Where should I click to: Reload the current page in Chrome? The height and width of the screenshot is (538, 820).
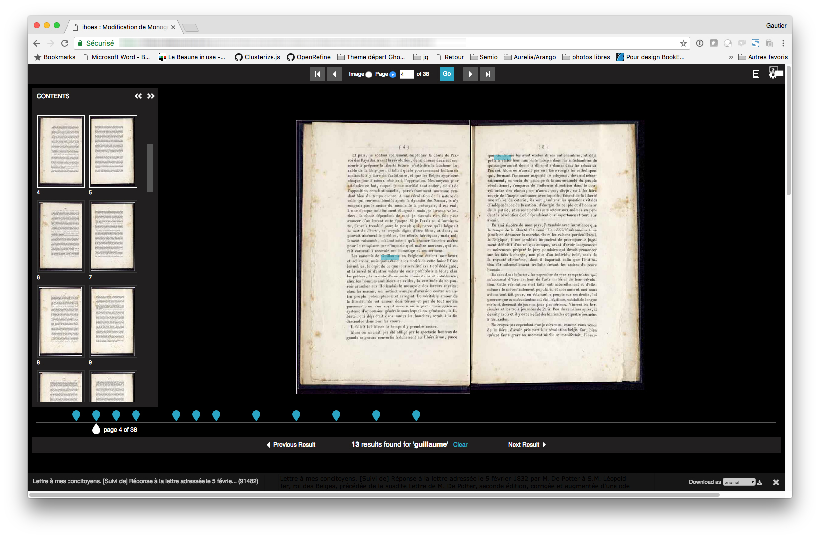65,43
